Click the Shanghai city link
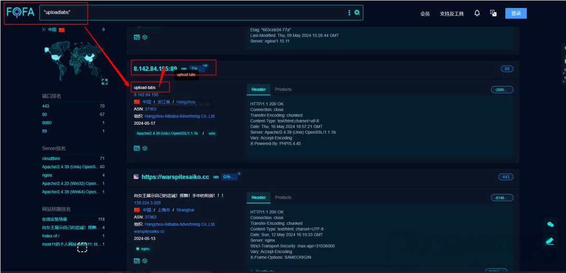The image size is (566, 273). click(x=185, y=210)
